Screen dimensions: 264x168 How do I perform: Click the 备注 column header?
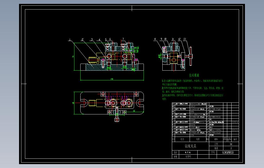tap(235, 139)
